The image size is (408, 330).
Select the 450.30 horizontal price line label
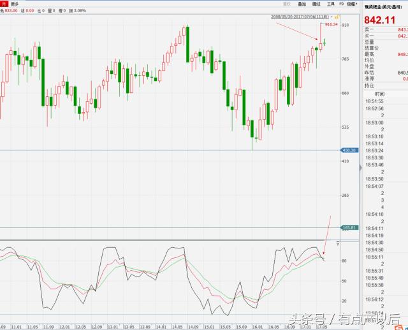pyautogui.click(x=349, y=150)
